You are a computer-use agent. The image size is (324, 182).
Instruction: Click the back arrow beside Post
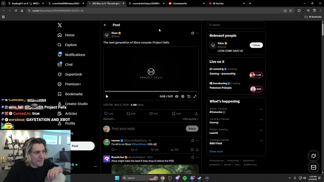[x=105, y=25]
